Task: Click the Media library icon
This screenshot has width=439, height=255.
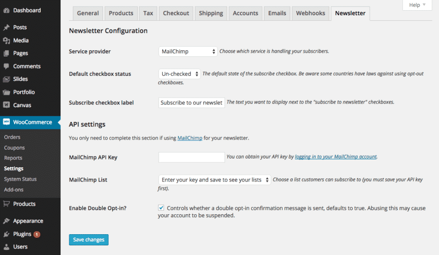Action: point(6,41)
